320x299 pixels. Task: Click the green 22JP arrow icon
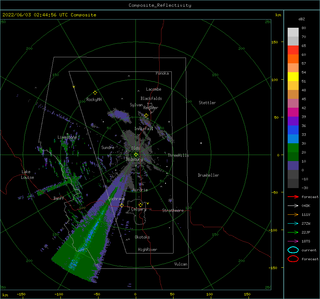[x=293, y=232]
